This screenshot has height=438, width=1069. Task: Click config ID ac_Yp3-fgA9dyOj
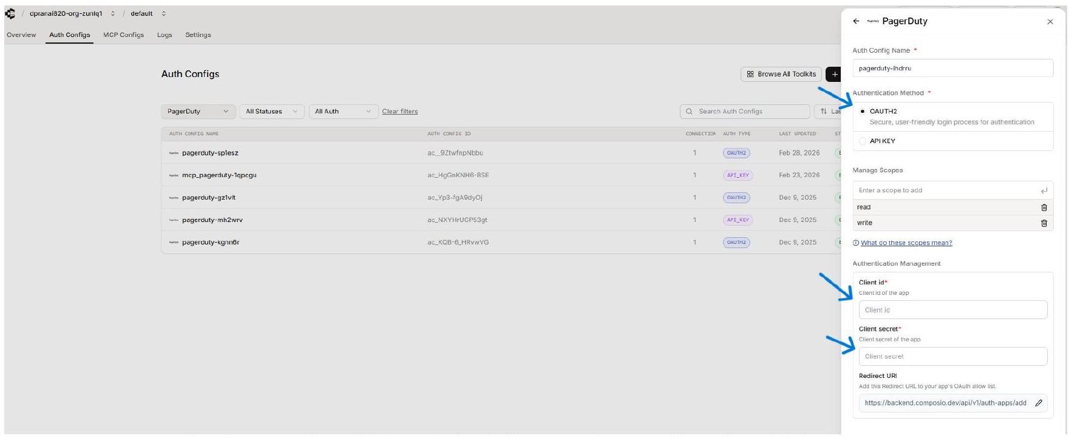point(455,198)
